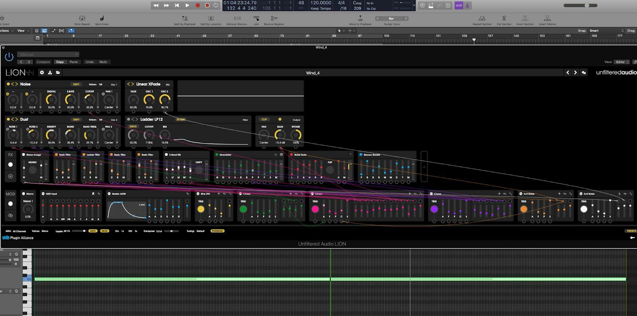The width and height of the screenshot is (637, 316).
Task: Toggle the Ladder LP12 filter enable dot
Action: click(x=129, y=119)
